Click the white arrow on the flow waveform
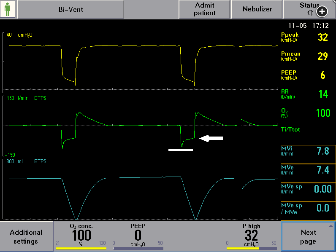336x252 pixels. 211,138
